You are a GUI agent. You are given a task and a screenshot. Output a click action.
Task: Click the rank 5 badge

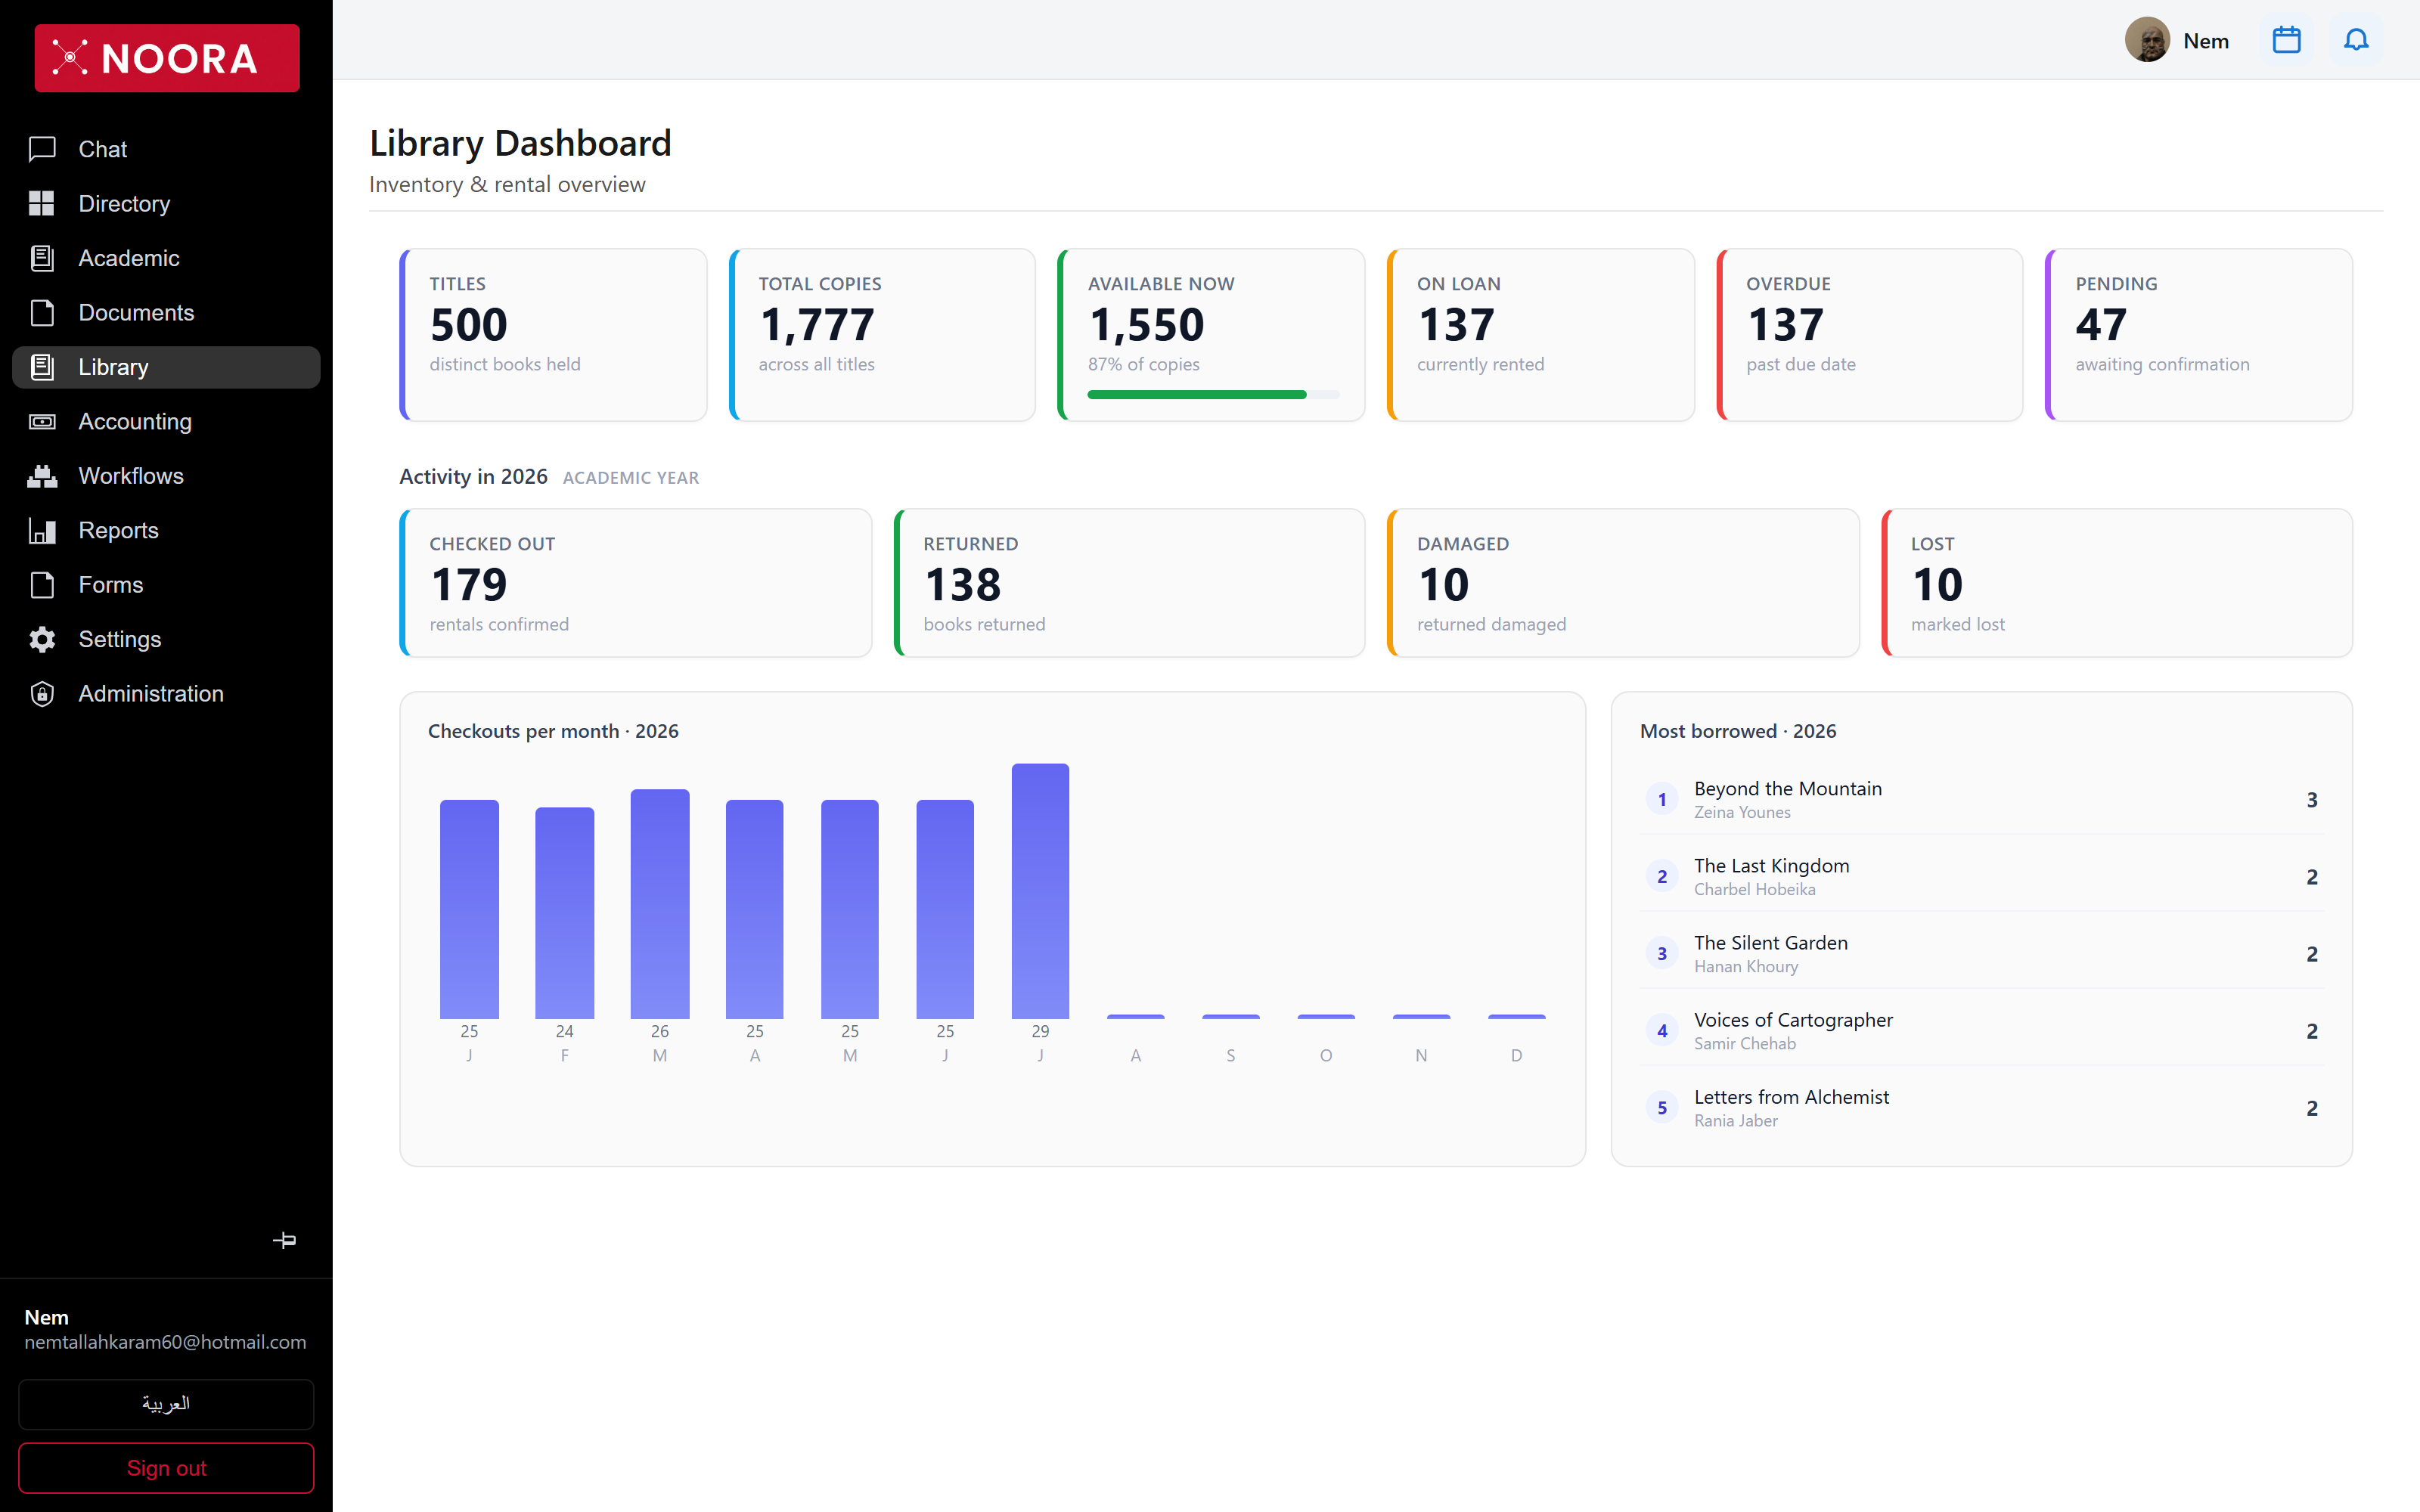(1662, 1107)
